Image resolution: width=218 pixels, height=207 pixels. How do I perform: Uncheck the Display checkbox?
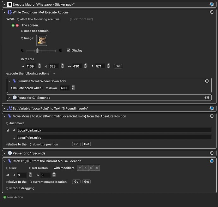pos(69,50)
